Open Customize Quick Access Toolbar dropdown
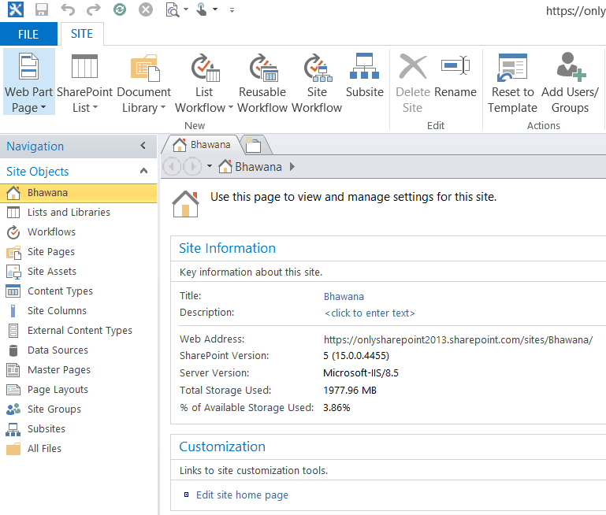606x515 pixels. 232,10
